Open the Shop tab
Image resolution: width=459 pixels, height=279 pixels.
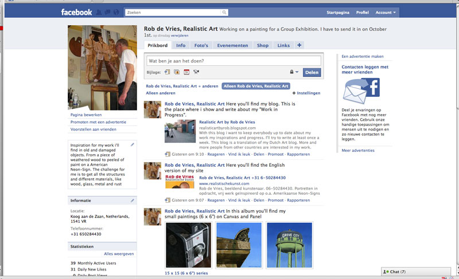263,46
